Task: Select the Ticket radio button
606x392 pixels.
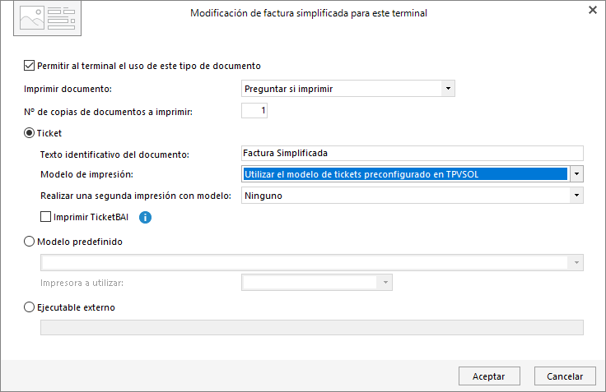Action: (29, 133)
